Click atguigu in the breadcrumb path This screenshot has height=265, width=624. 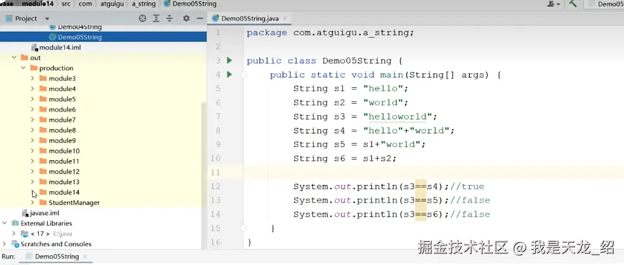[112, 4]
